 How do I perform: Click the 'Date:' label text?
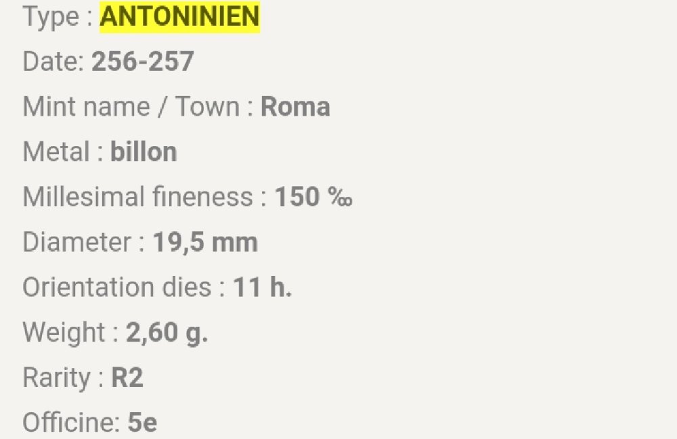(53, 62)
